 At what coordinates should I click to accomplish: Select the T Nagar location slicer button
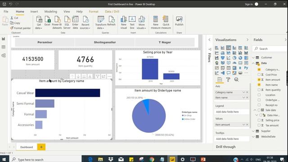[x=165, y=42]
